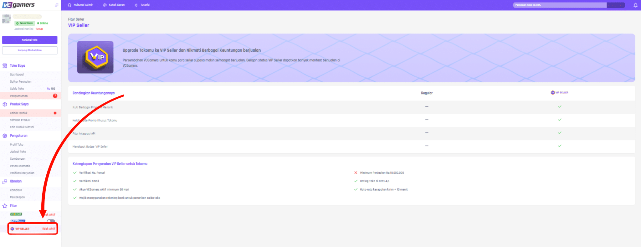Click the Instant feature logo in sidebar
Screen dimensions: 641x247
pos(16,214)
